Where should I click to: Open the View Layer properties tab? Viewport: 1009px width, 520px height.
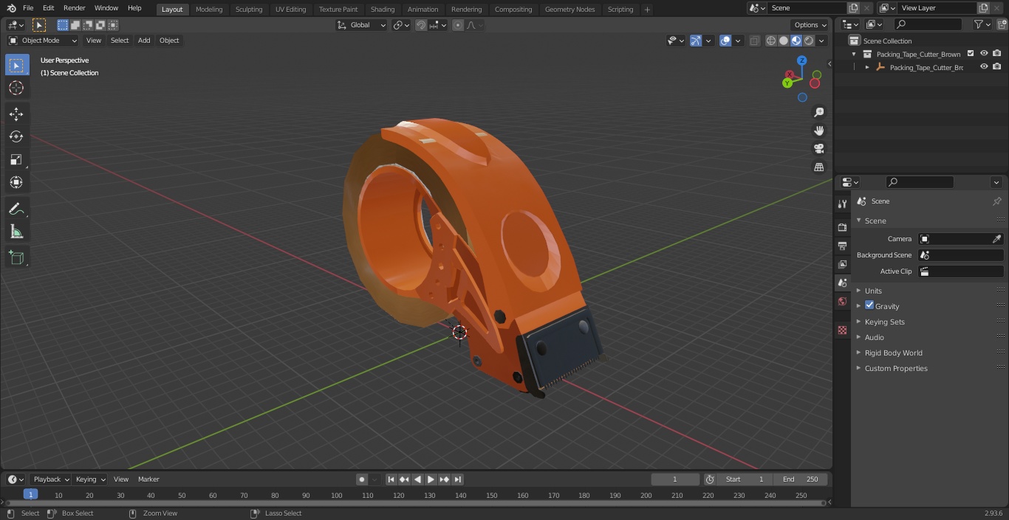(842, 264)
